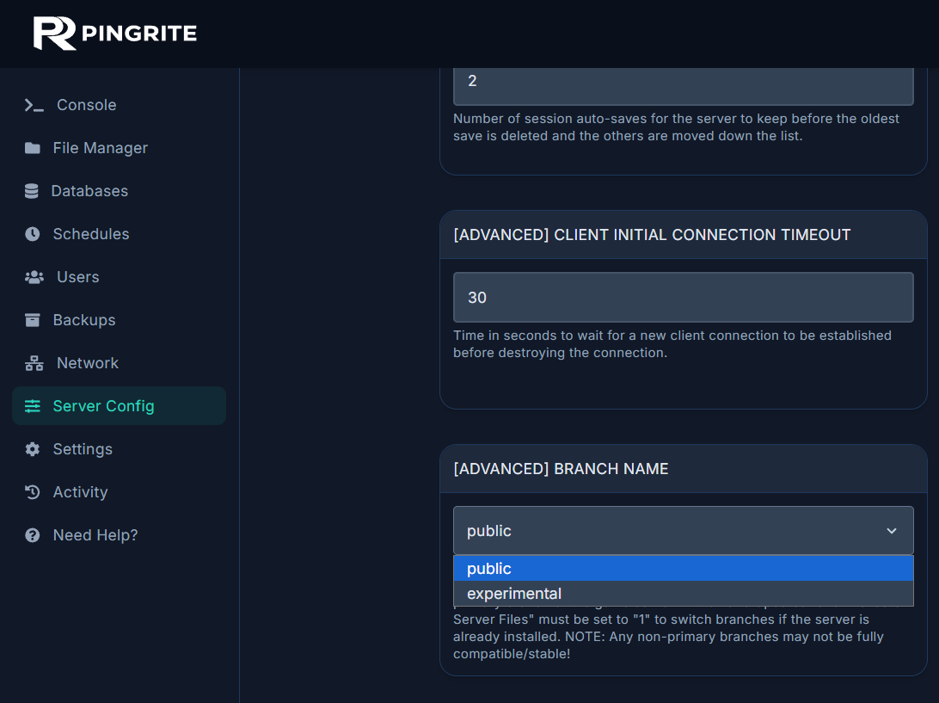Select the Console terminal icon
The height and width of the screenshot is (703, 939).
point(33,104)
